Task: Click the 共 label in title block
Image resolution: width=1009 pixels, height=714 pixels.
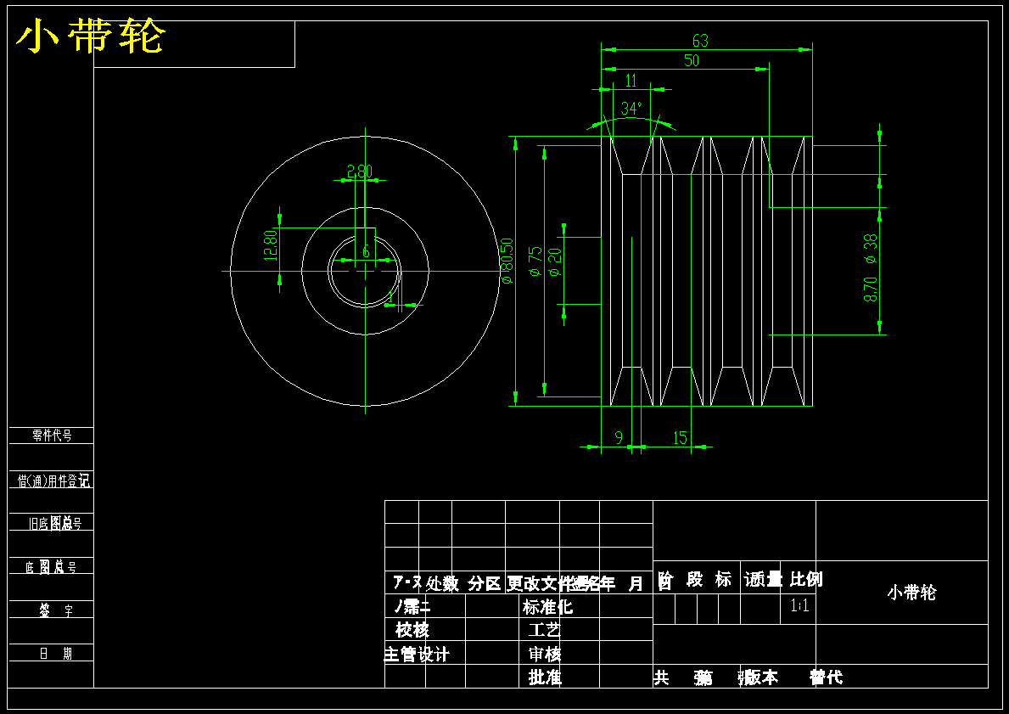Action: [661, 678]
